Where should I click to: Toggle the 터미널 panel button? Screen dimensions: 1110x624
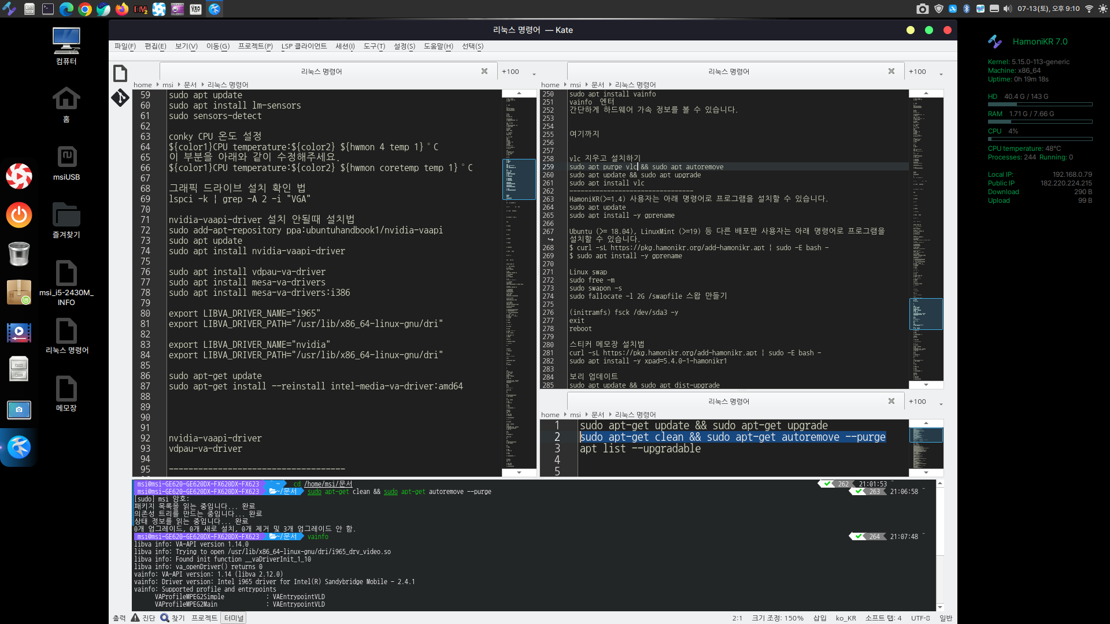click(234, 618)
